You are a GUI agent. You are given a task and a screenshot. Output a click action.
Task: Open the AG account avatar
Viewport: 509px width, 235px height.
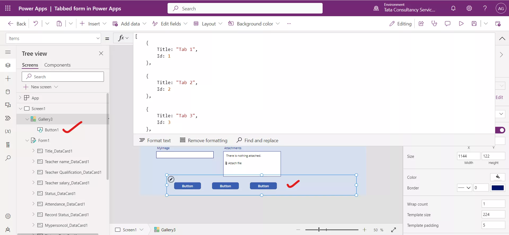[x=501, y=8]
